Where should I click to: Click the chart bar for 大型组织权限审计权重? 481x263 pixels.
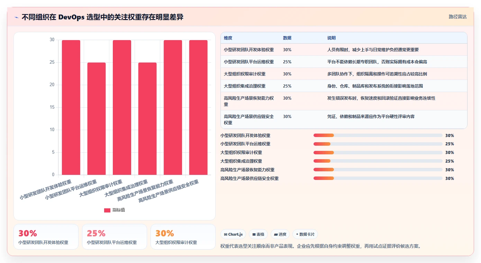coord(122,107)
